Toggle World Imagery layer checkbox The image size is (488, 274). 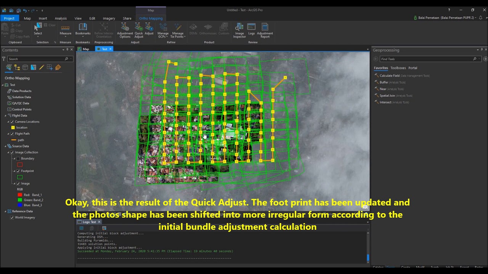coord(12,218)
